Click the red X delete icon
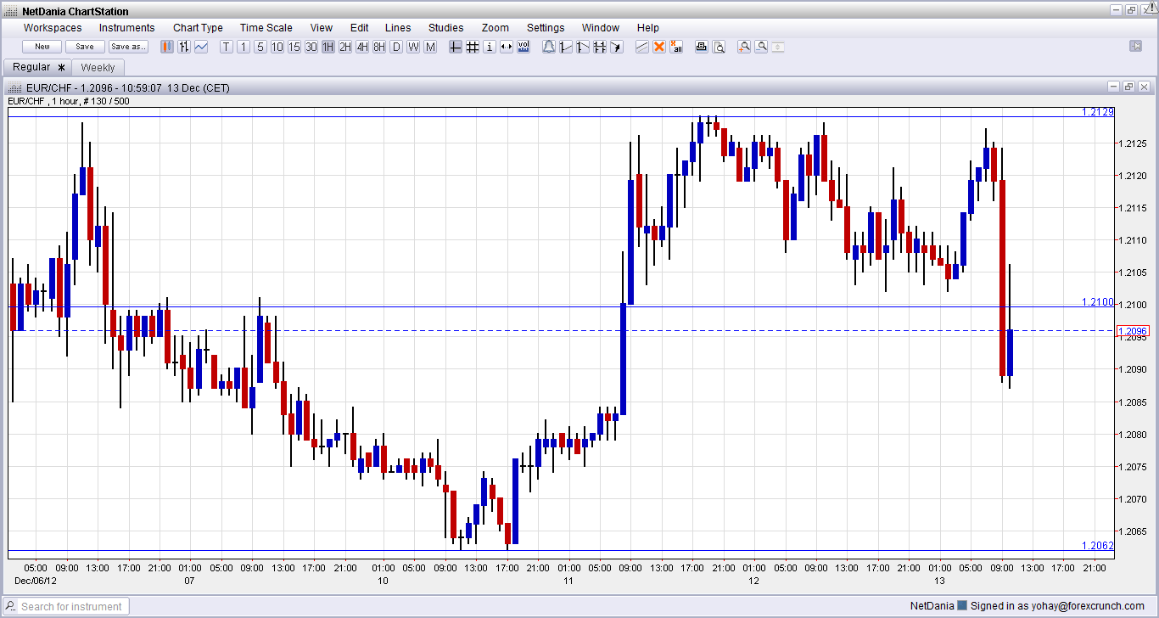 (659, 47)
